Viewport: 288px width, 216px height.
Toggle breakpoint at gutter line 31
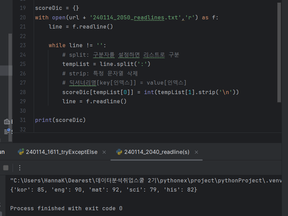23,120
